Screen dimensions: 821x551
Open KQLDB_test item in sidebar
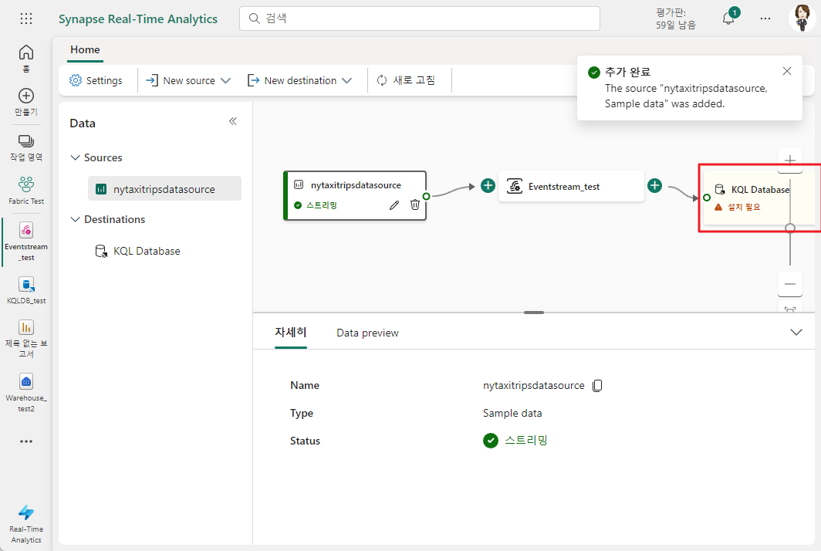pyautogui.click(x=26, y=289)
